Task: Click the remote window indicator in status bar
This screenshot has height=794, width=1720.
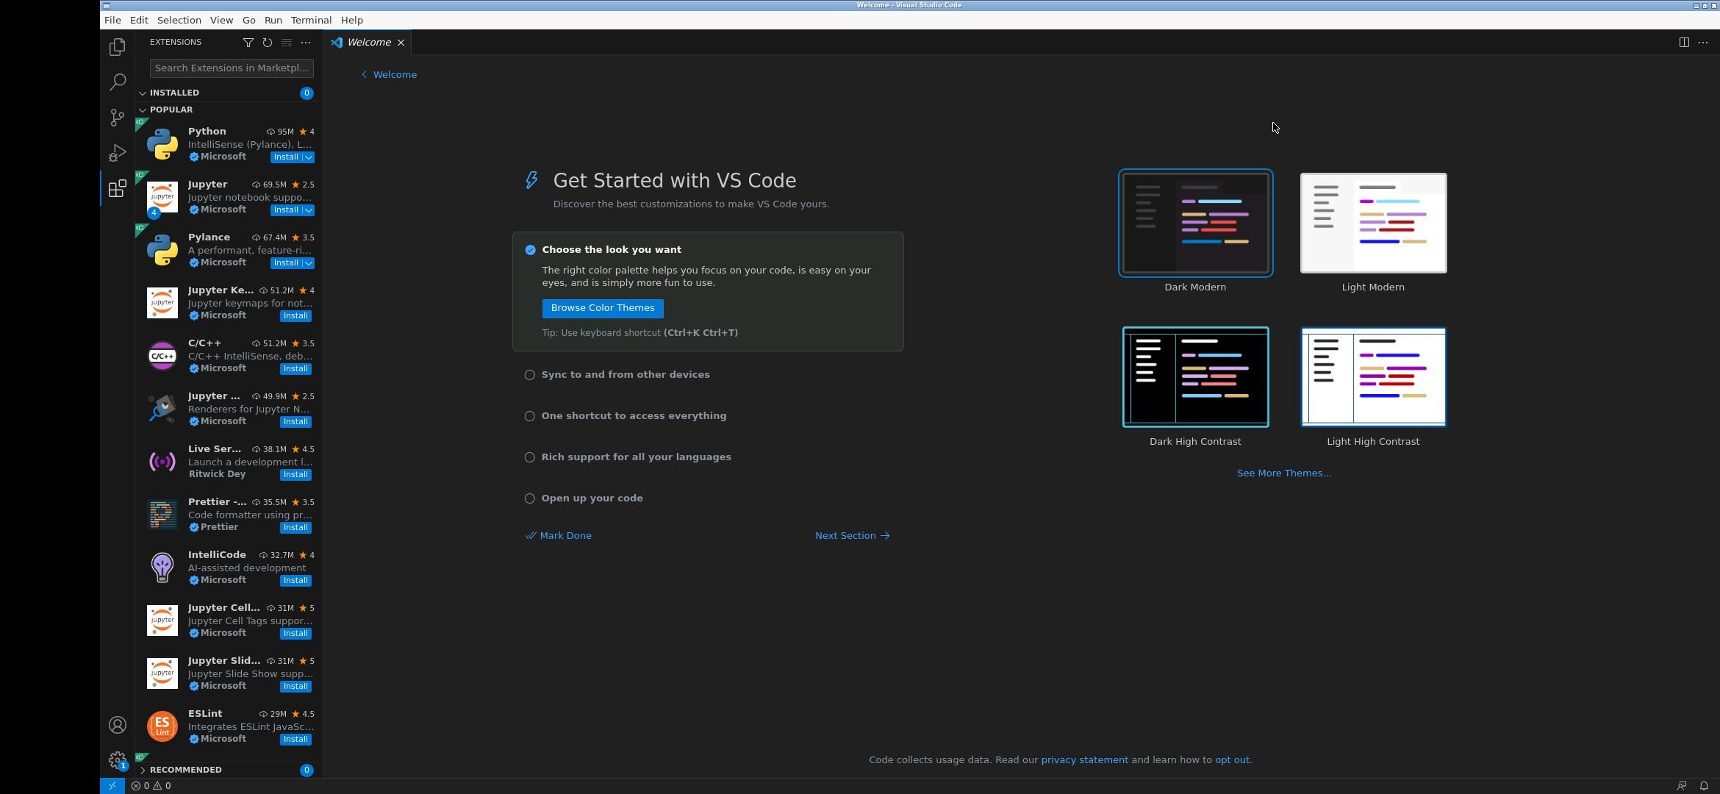Action: point(112,786)
